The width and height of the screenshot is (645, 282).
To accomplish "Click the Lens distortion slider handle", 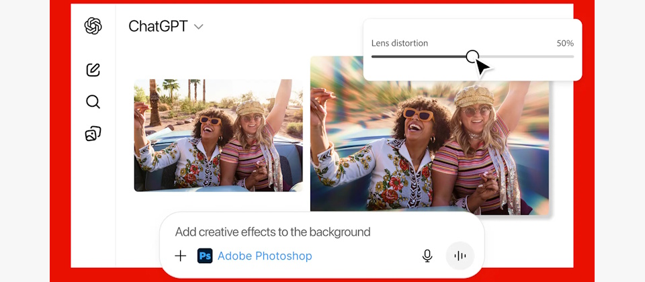I will coord(472,56).
